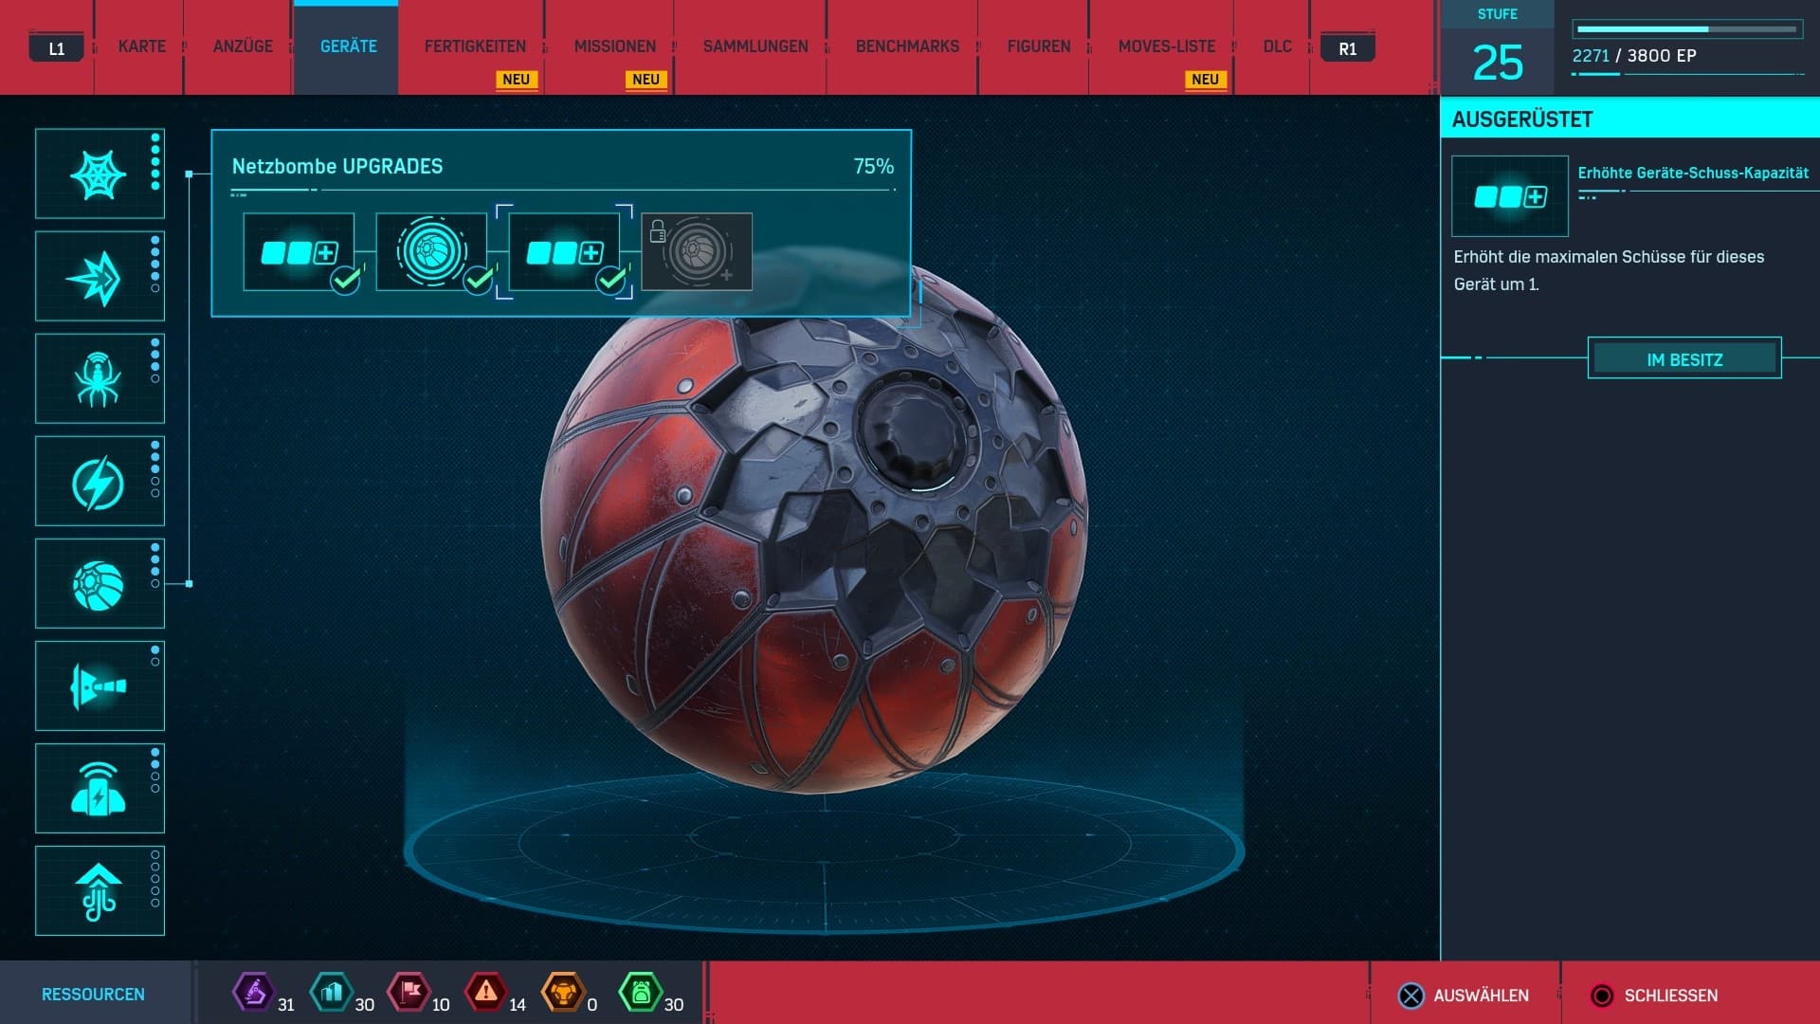Select the Electric Web gadget icon
The height and width of the screenshot is (1024, 1820).
pyautogui.click(x=100, y=481)
